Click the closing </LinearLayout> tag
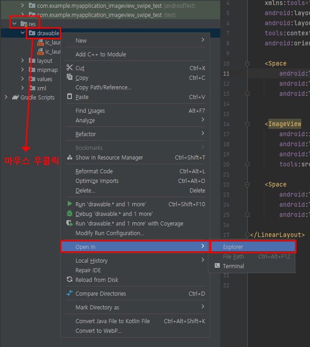310x347 pixels. point(277,235)
